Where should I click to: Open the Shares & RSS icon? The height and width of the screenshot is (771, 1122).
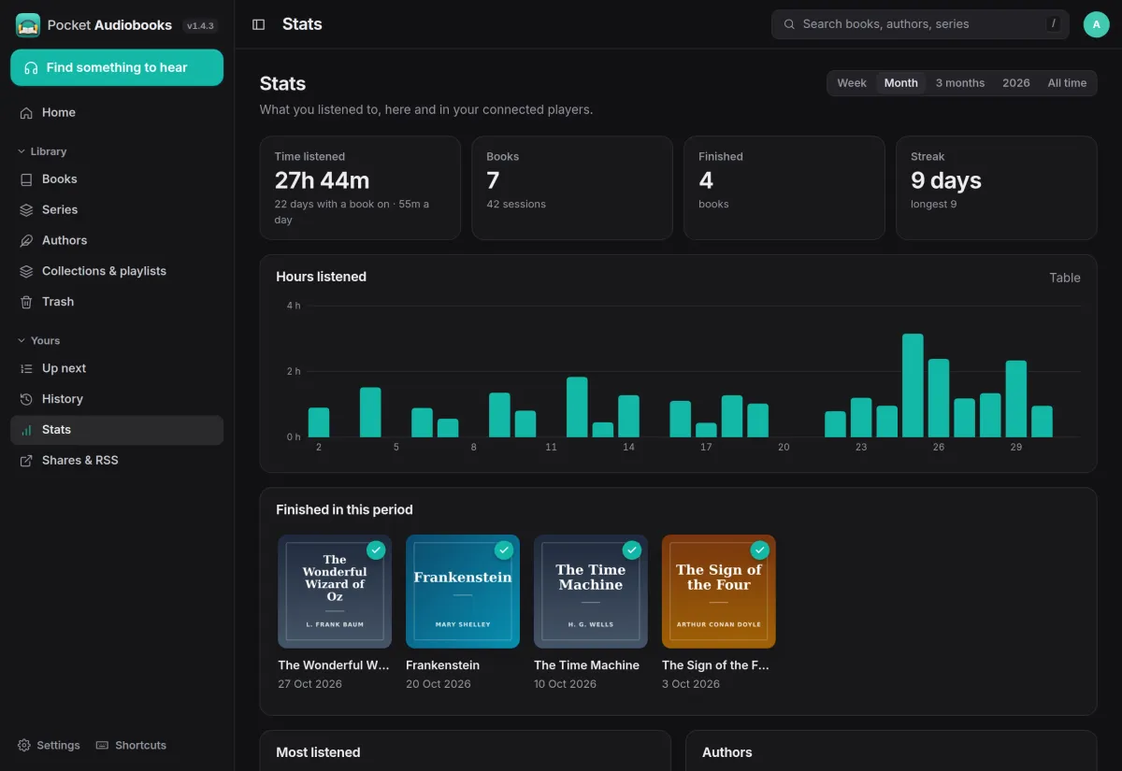click(26, 461)
